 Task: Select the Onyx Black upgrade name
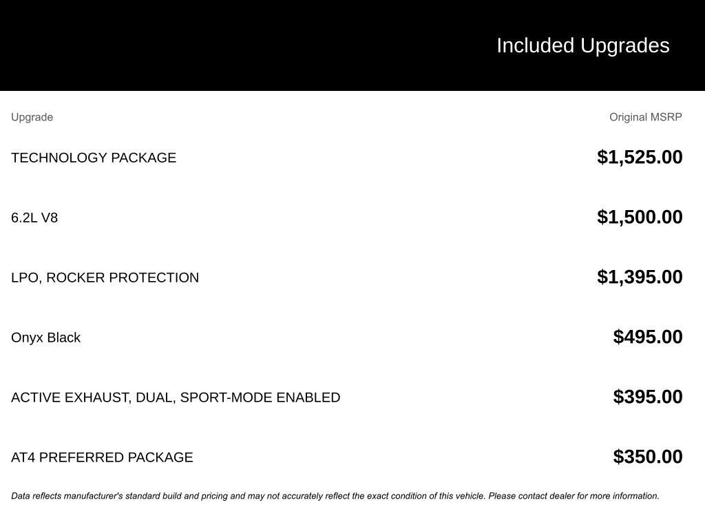(x=45, y=338)
